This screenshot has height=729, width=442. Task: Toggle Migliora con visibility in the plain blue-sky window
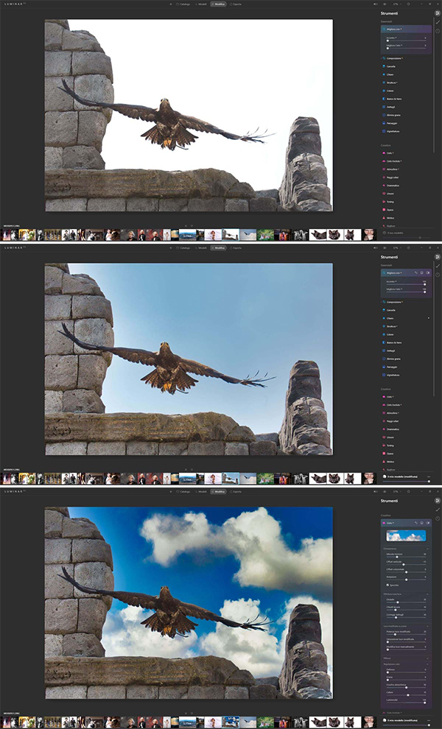[427, 273]
